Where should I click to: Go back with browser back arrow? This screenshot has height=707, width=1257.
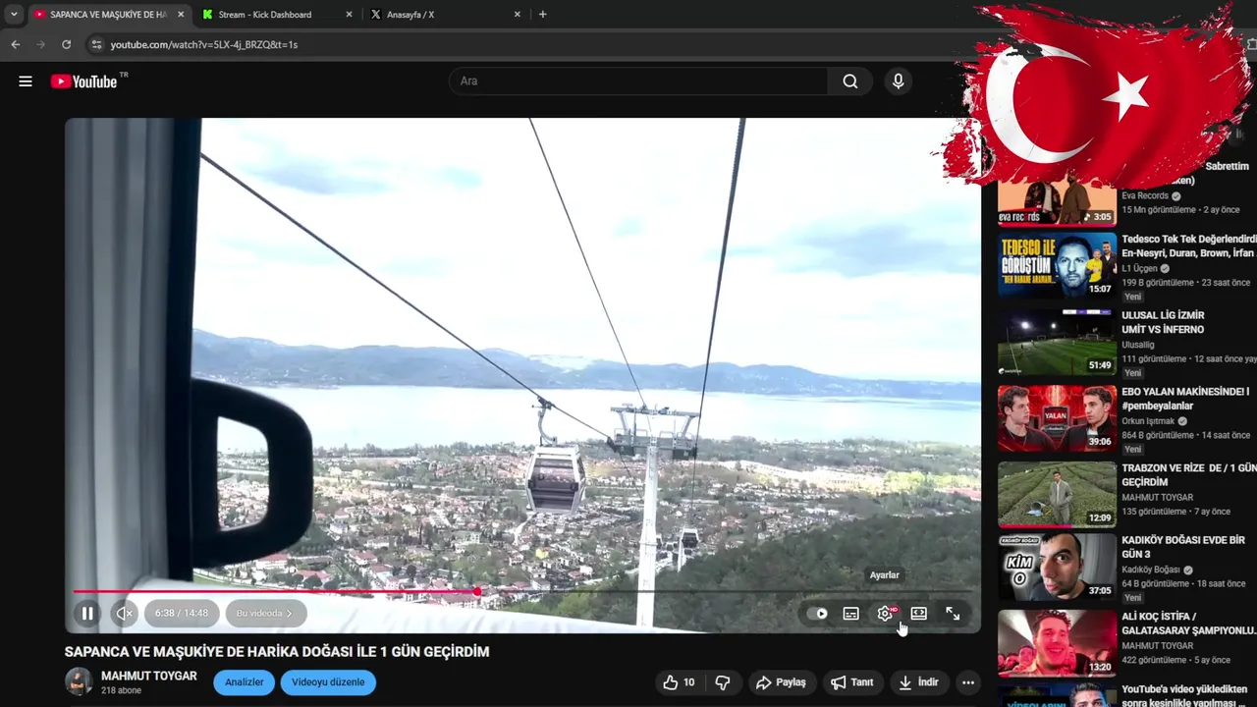click(15, 44)
